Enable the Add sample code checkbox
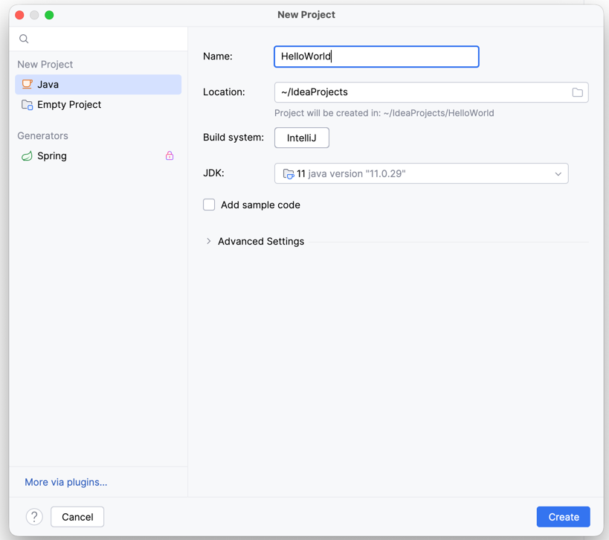The height and width of the screenshot is (540, 609). pyautogui.click(x=209, y=205)
